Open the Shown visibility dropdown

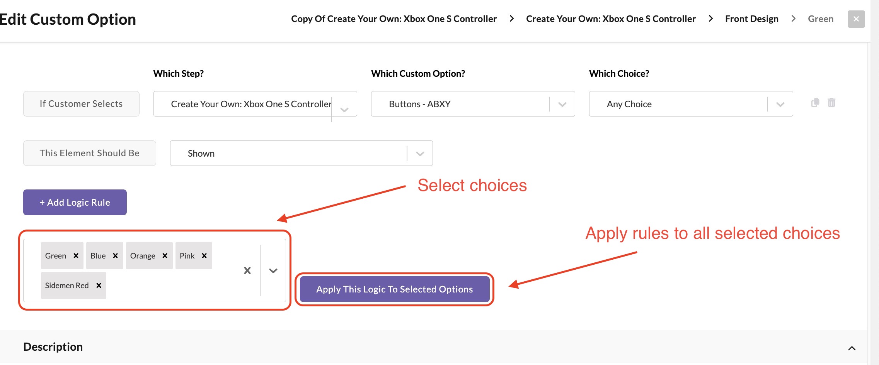[420, 154]
